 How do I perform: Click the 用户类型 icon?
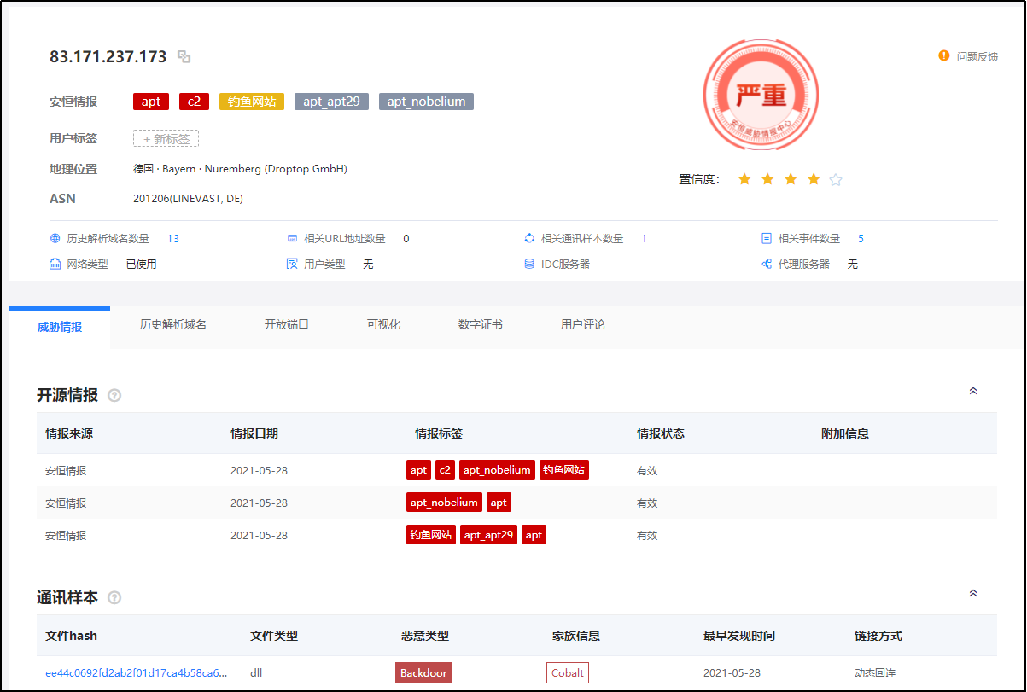(292, 265)
